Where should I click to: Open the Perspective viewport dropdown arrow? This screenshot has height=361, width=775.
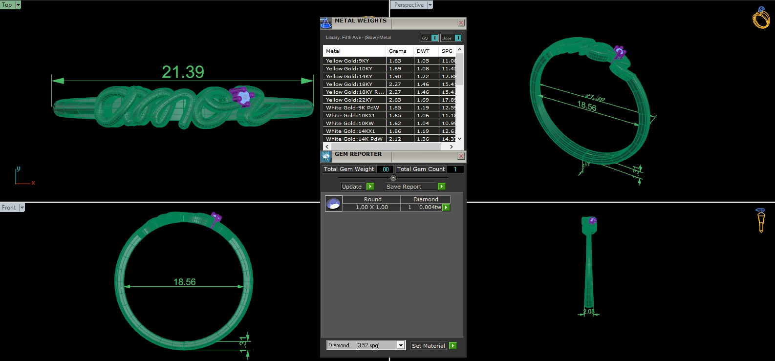(430, 5)
